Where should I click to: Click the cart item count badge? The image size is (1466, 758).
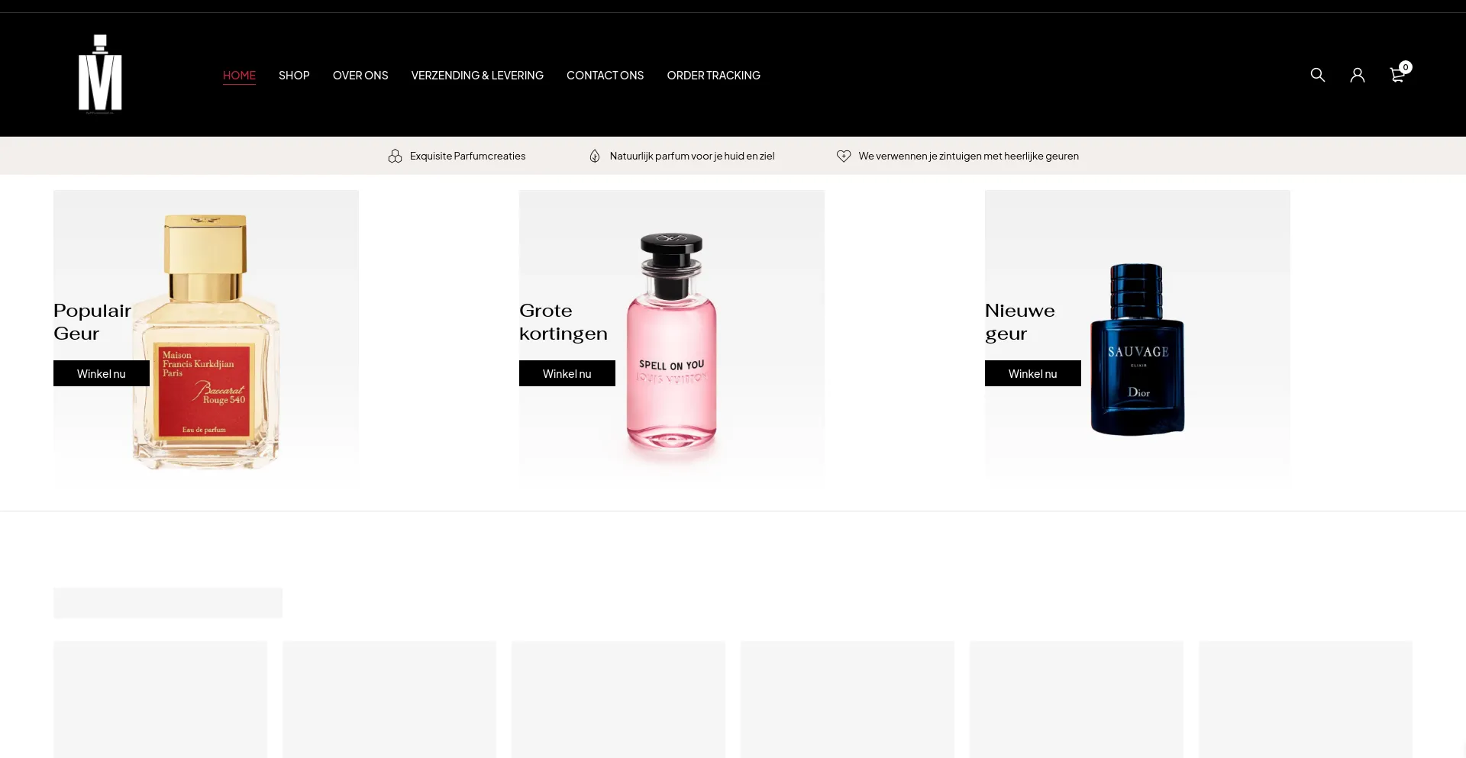click(x=1406, y=67)
